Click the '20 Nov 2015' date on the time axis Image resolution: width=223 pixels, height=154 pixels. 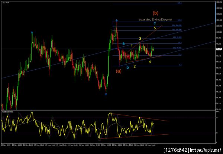pos(5,145)
